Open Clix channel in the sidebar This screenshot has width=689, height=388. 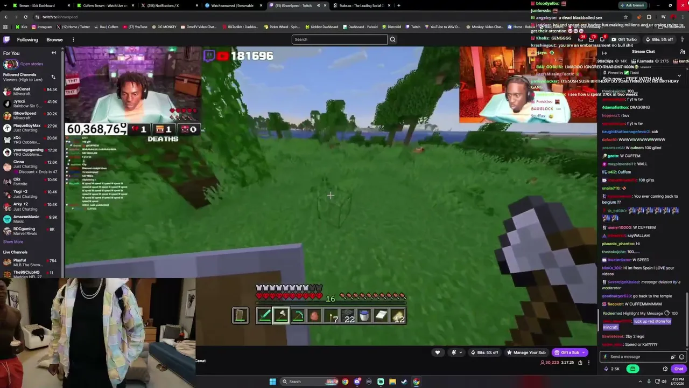click(x=32, y=182)
